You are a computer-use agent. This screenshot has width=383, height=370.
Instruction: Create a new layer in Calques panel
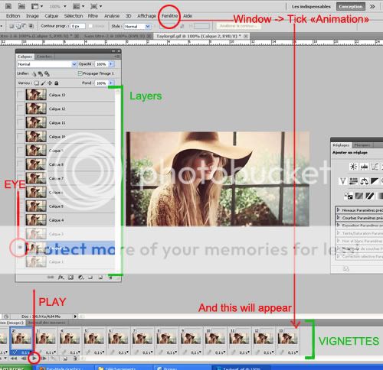coord(100,277)
